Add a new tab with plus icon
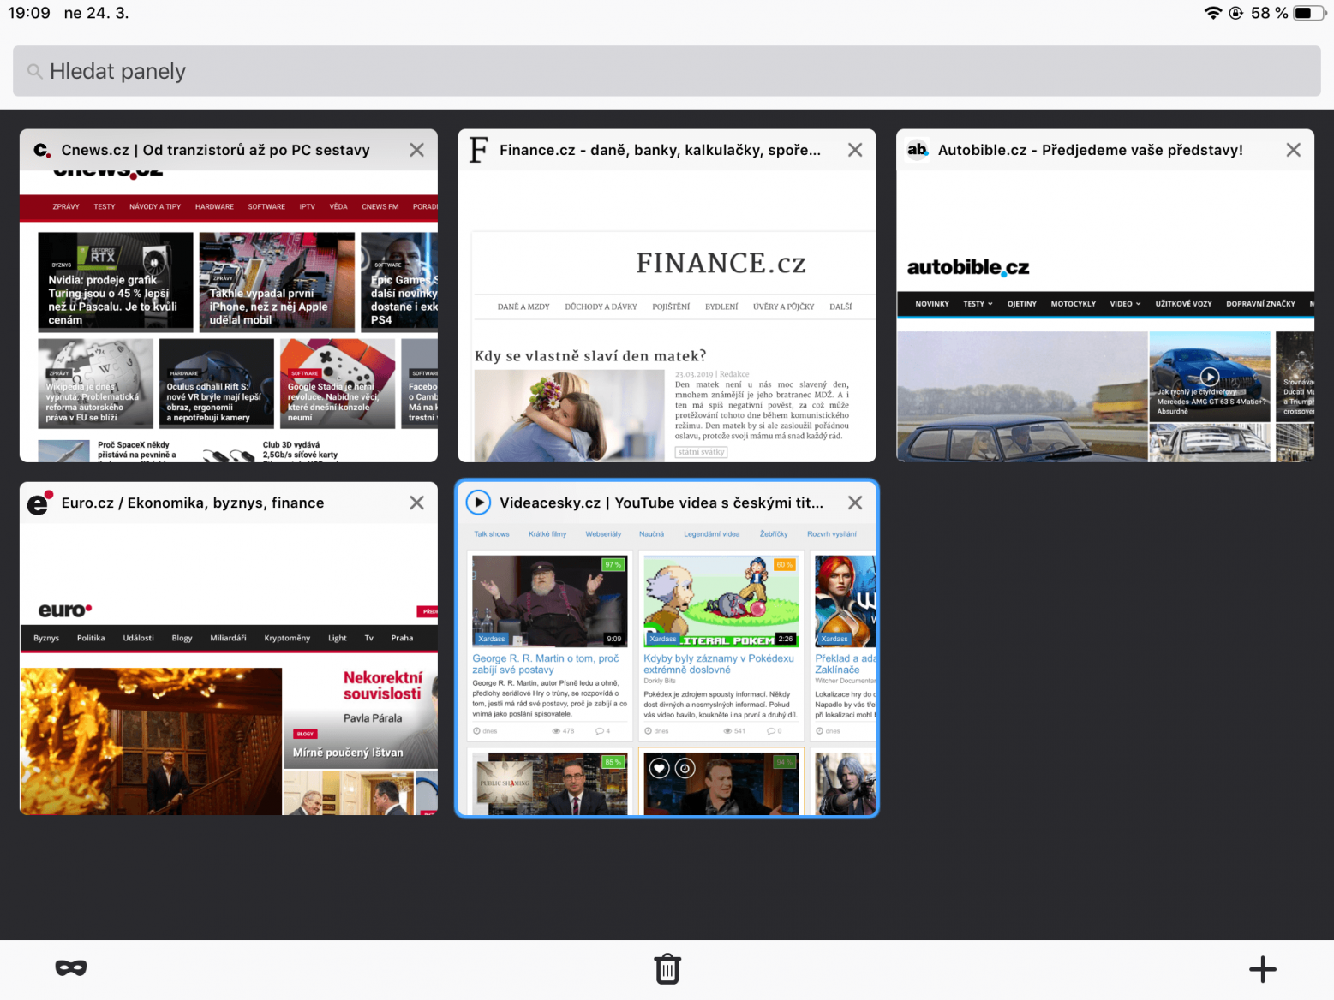The width and height of the screenshot is (1334, 1000). pyautogui.click(x=1263, y=969)
